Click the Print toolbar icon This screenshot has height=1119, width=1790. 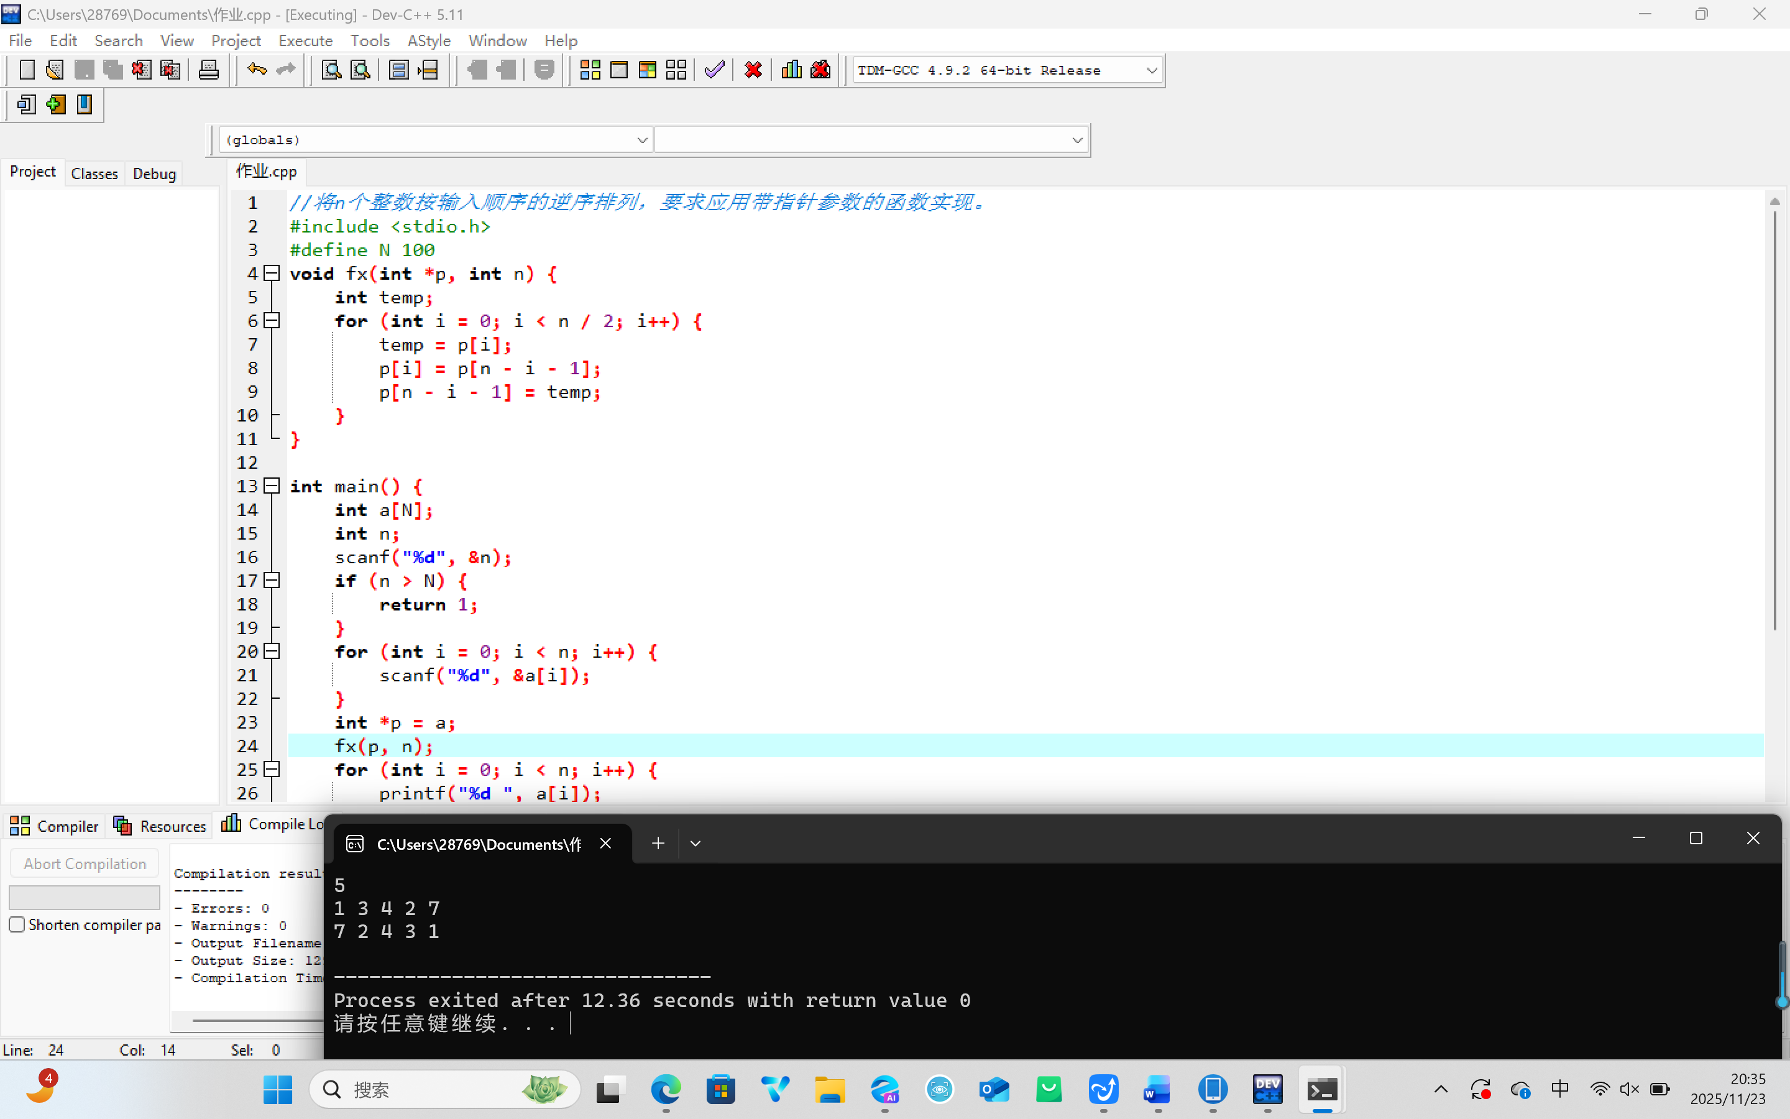click(x=209, y=70)
